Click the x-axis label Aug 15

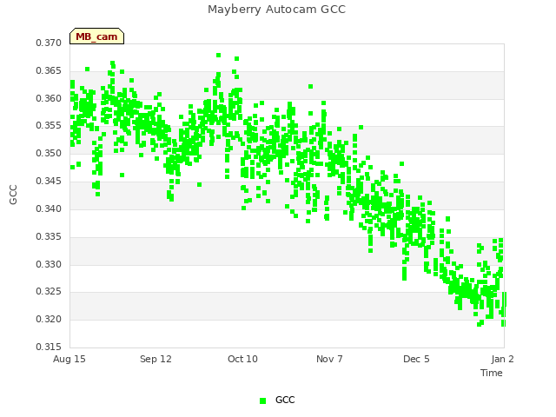(69, 359)
